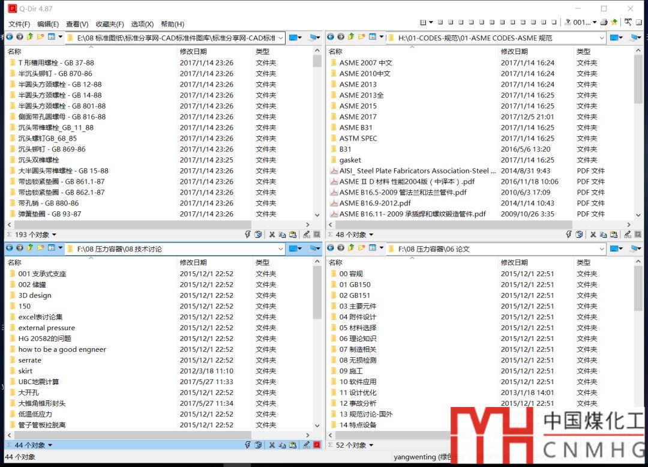The height and width of the screenshot is (467, 648).
Task: Open the 文件(F) menu
Action: click(19, 24)
